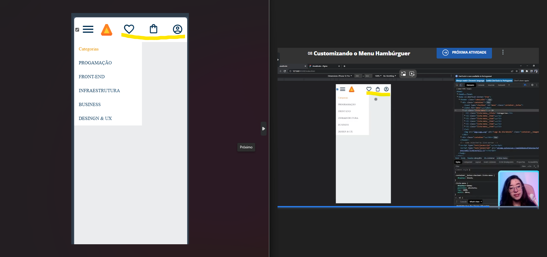Click the PRÓXIMA ATIVIDADE button
Image resolution: width=547 pixels, height=257 pixels.
[464, 53]
